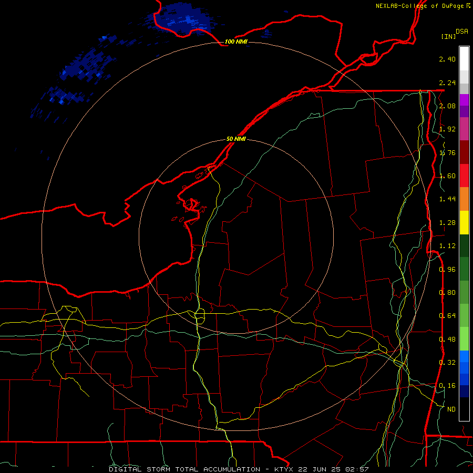Select the "ND" no-data legend label
The width and height of the screenshot is (473, 473).
tap(451, 409)
